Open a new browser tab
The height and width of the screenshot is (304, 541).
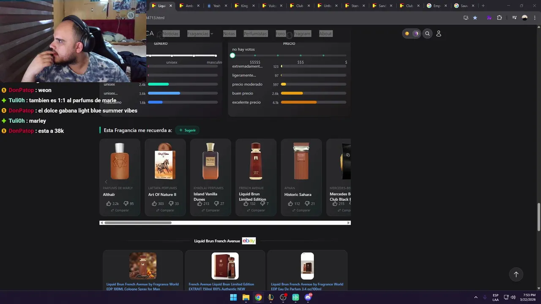pyautogui.click(x=483, y=5)
